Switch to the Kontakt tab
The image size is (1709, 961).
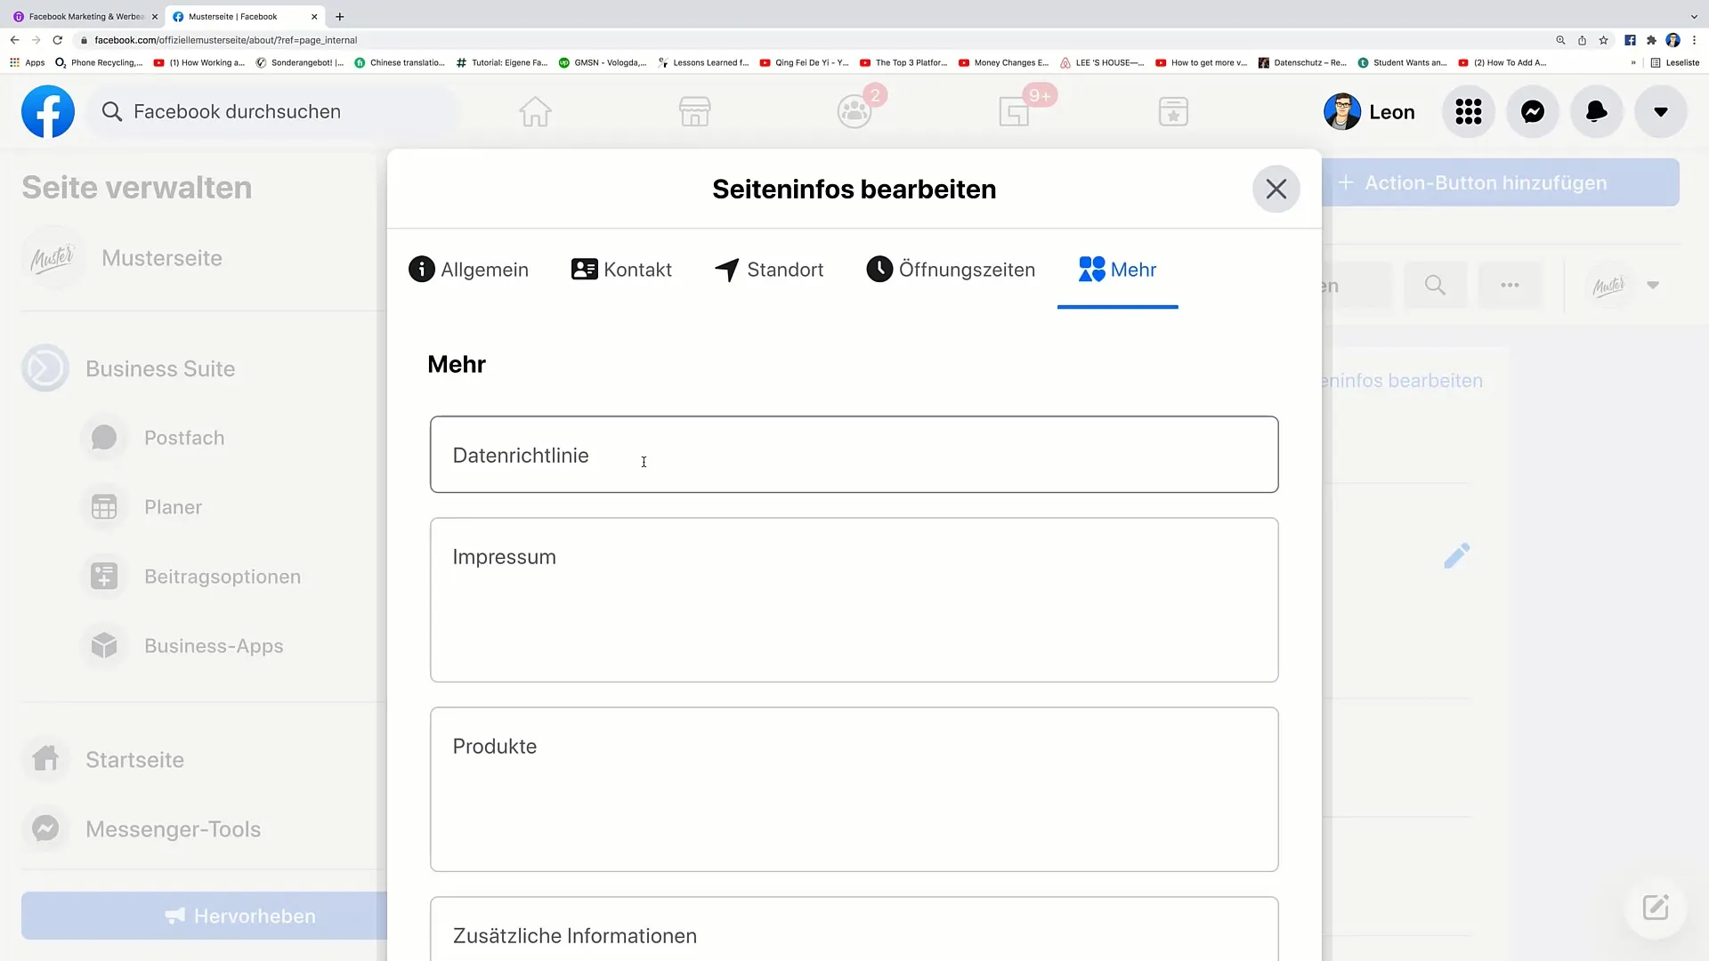point(621,270)
